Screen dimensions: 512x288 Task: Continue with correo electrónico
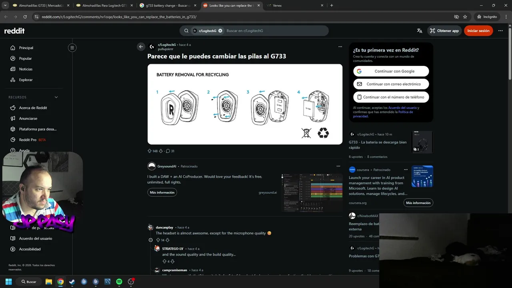pos(391,84)
